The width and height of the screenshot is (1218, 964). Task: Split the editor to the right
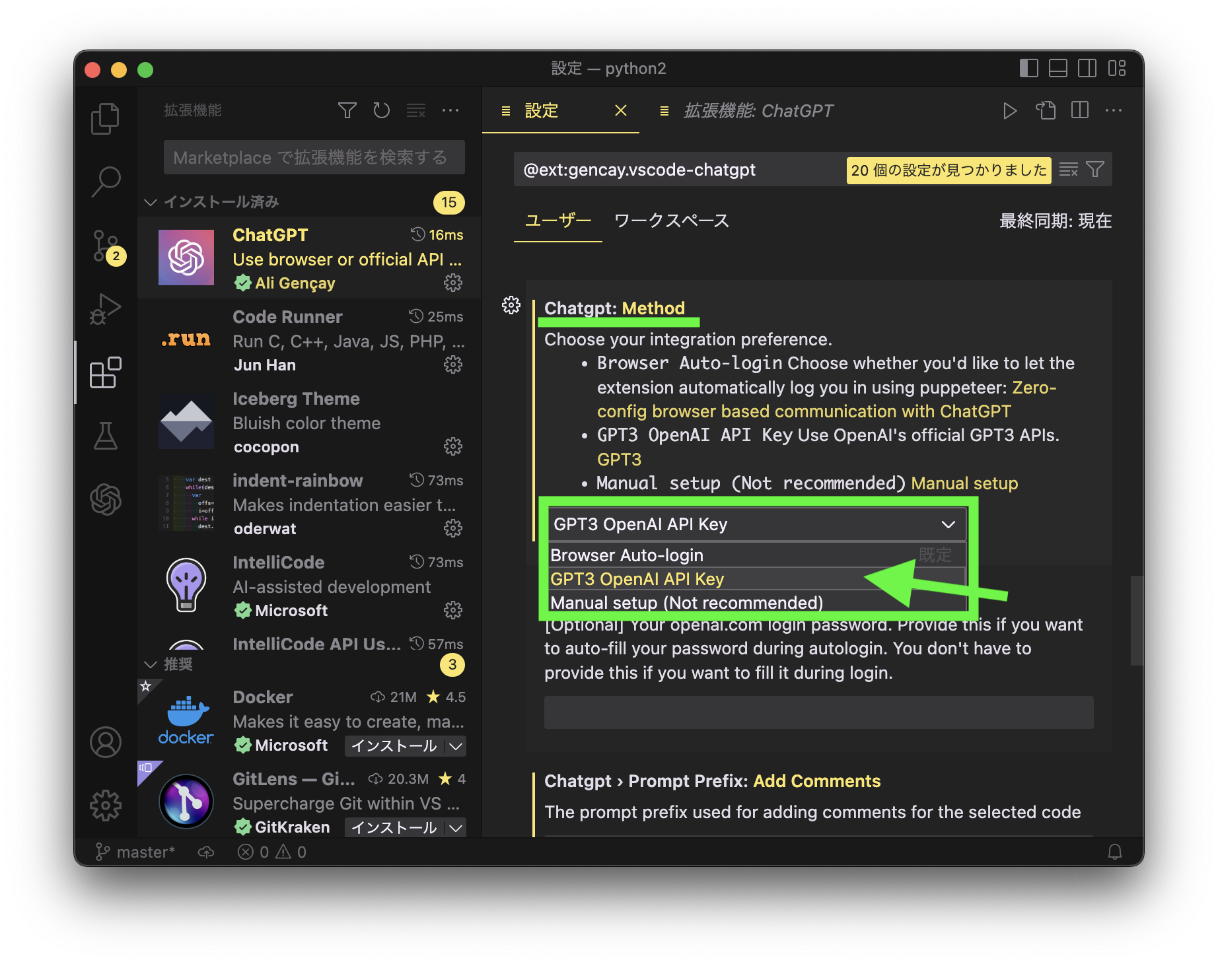point(1080,110)
